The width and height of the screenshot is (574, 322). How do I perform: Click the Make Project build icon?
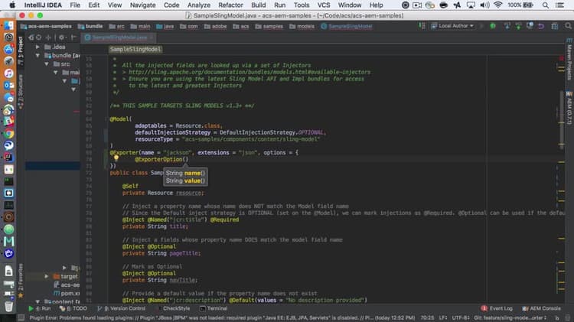click(422, 26)
